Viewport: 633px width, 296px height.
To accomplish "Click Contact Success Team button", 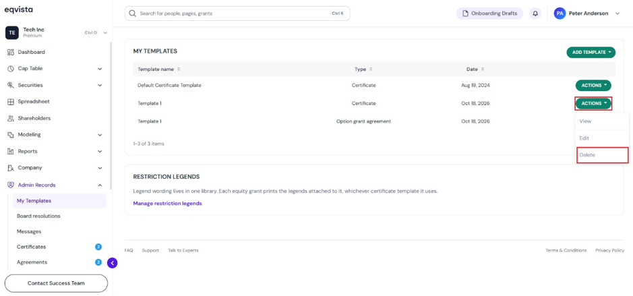I will [x=56, y=283].
